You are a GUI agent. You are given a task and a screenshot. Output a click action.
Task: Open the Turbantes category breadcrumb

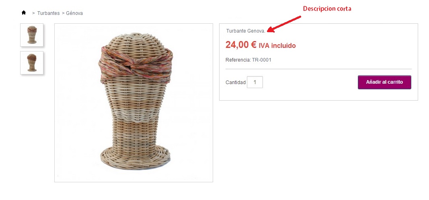(48, 13)
